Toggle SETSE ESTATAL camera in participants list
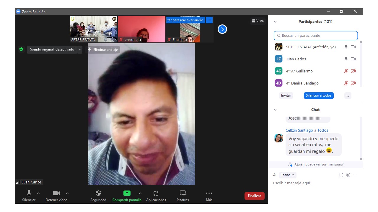Image resolution: width=378 pixels, height=212 pixels. (353, 47)
